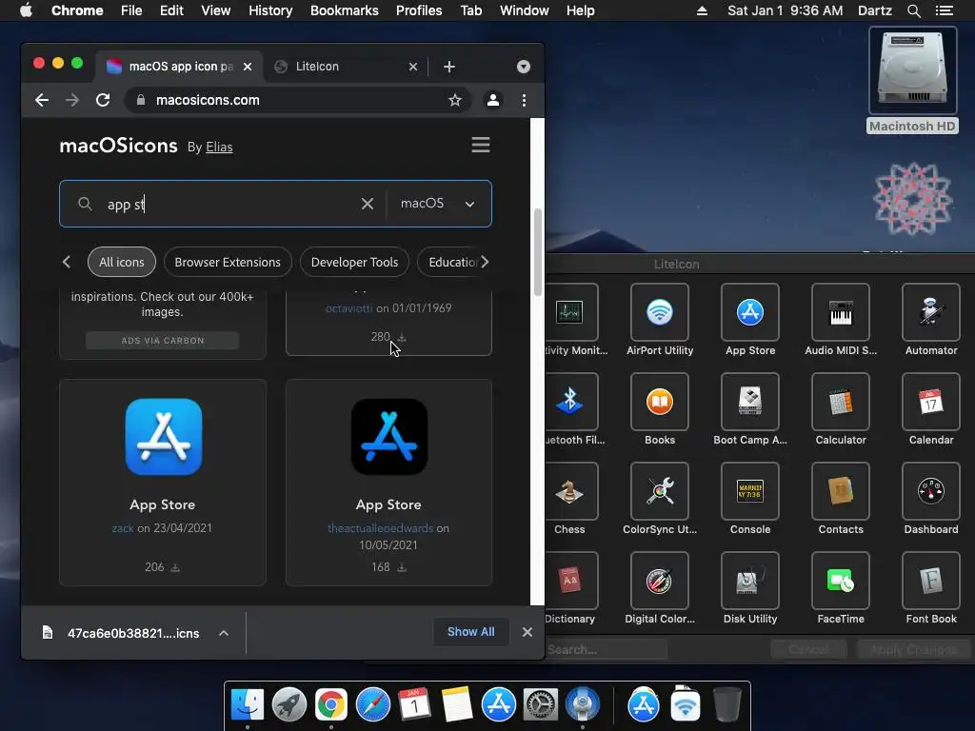Select Calculator icon in LiteIcon
975x731 pixels.
(840, 402)
